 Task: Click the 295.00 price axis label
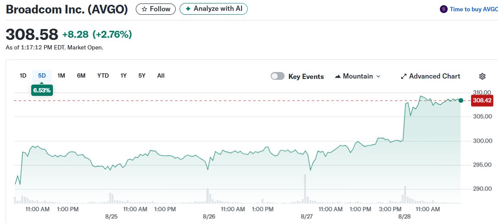pos(483,165)
